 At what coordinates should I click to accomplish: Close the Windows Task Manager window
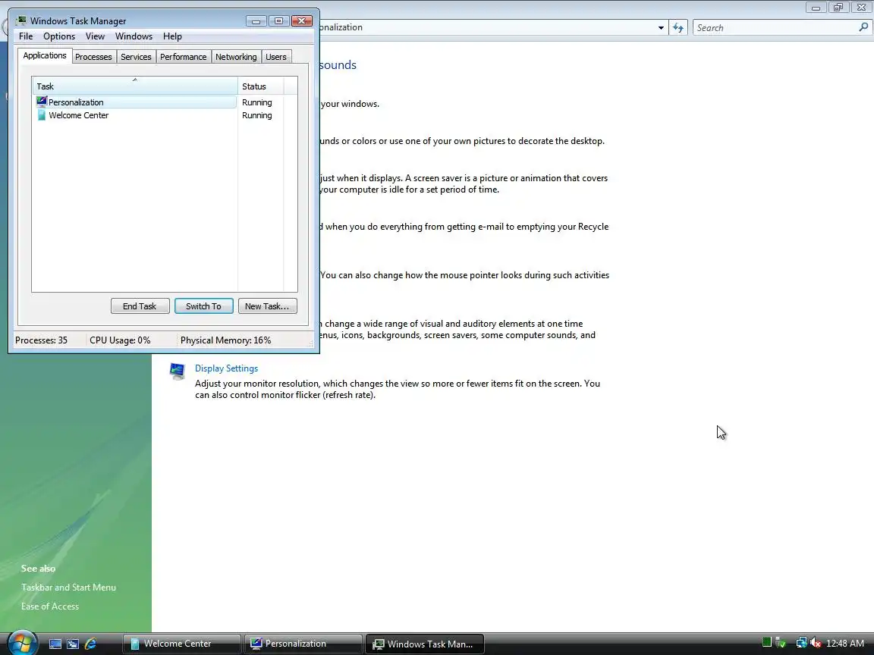[x=302, y=21]
